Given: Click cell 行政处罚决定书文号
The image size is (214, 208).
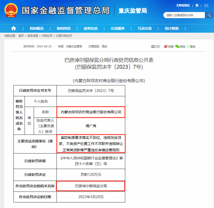Looking at the screenshot, I should [x=35, y=91].
